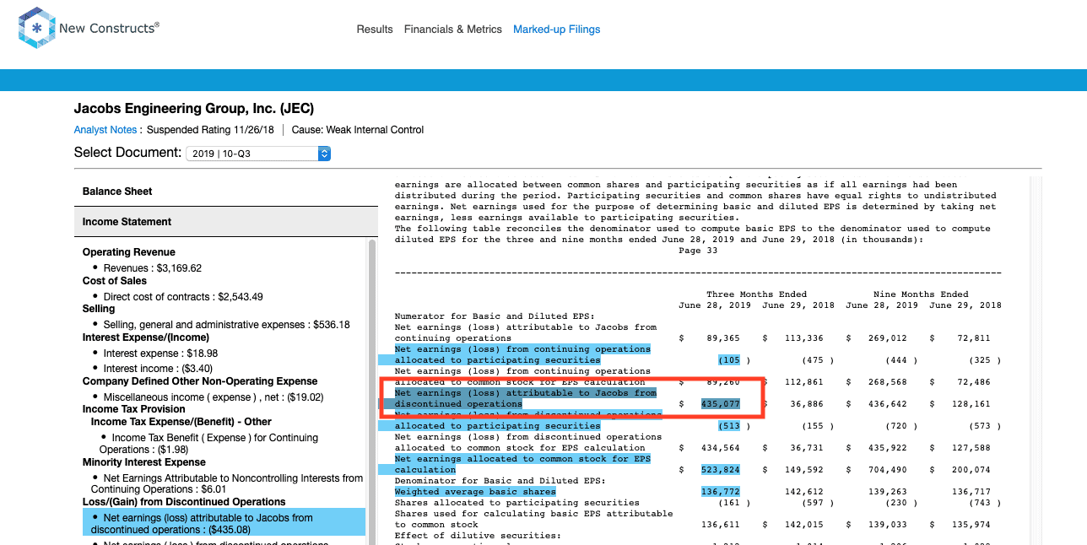Open the Analyst Notes link
The image size is (1087, 545).
coord(105,130)
